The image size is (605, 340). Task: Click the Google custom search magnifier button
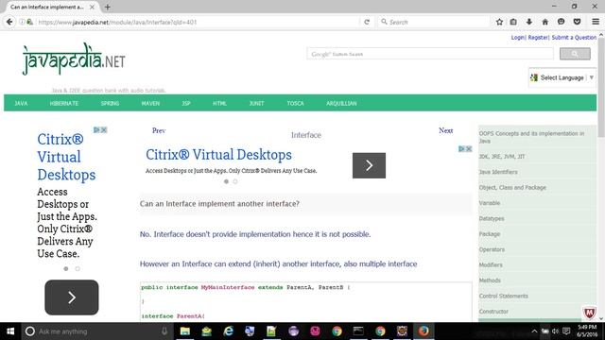575,54
